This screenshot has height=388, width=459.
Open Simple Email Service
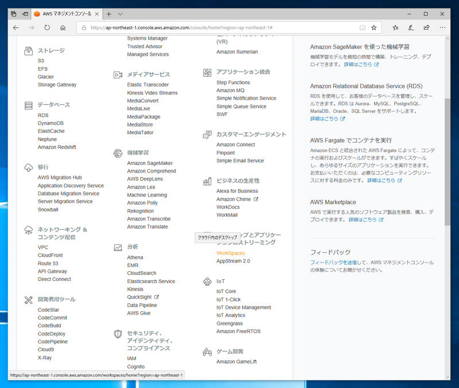point(240,161)
